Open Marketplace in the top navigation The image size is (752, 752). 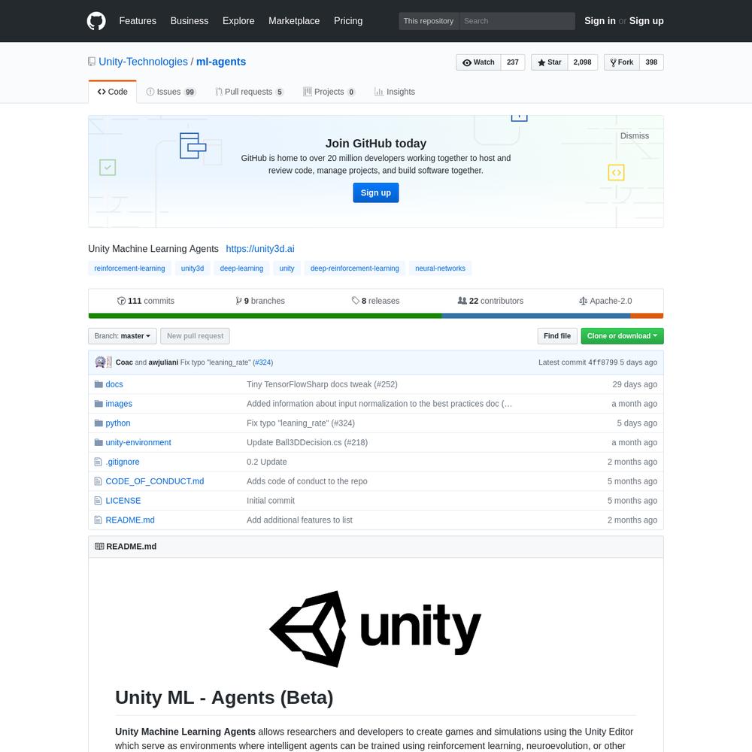click(294, 21)
